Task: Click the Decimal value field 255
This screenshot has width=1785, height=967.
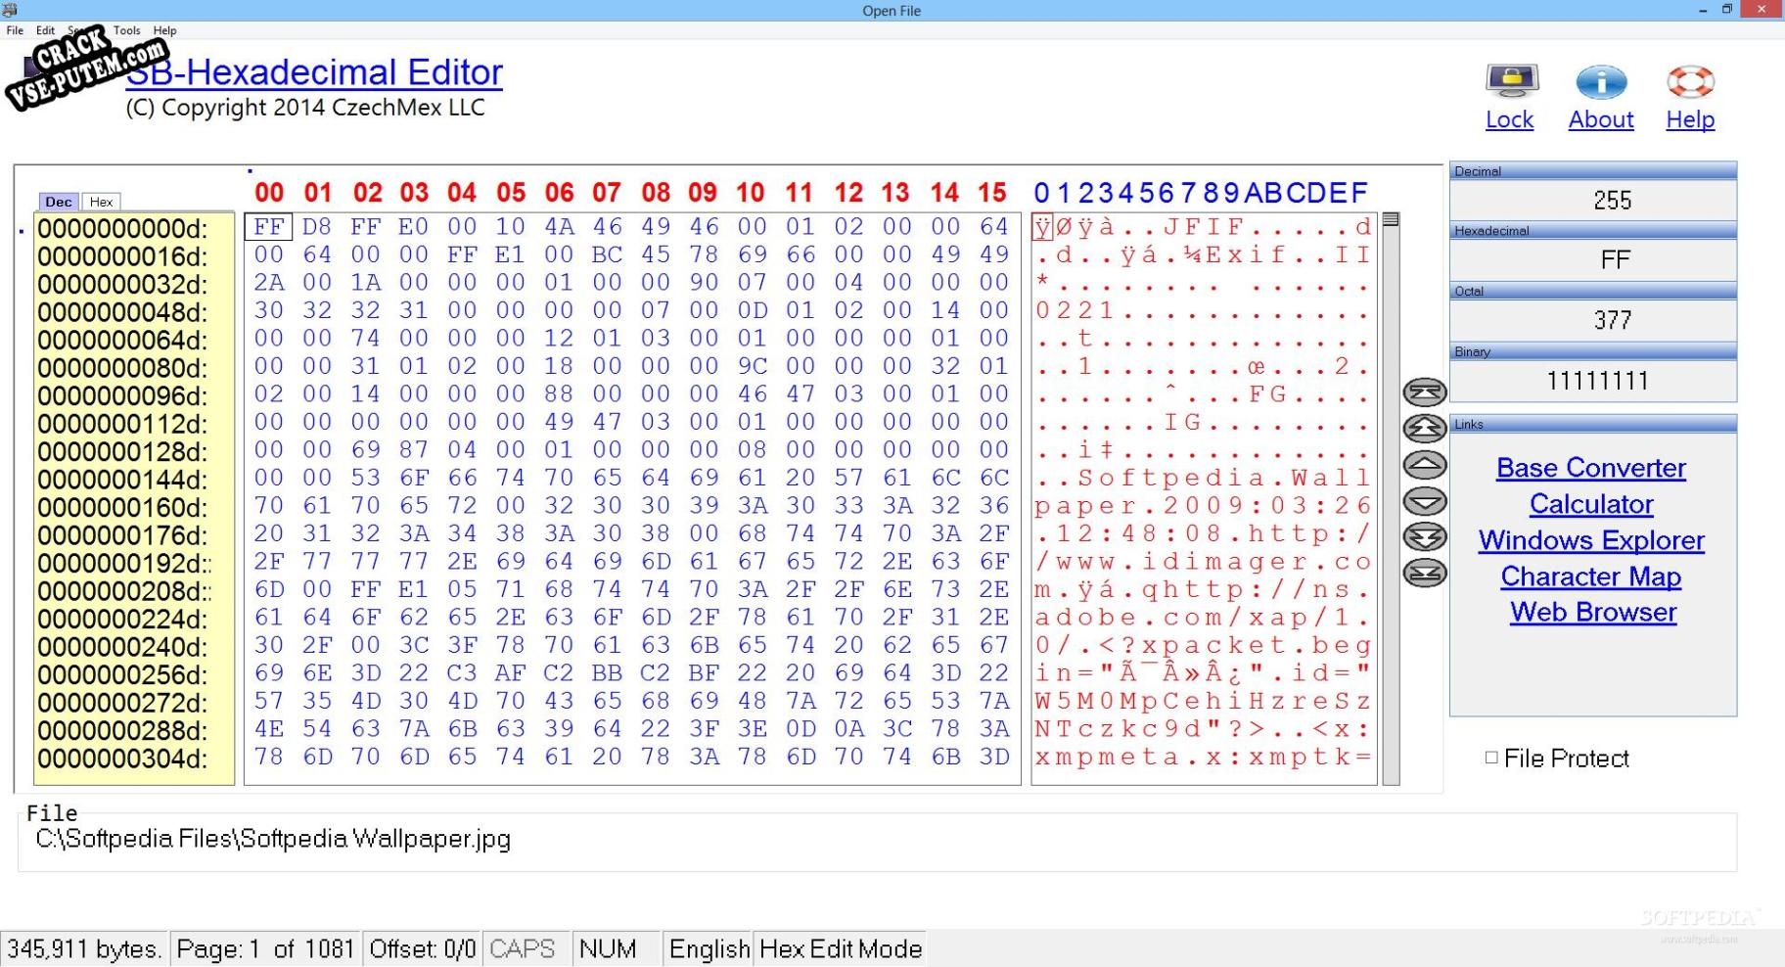Action: 1593,201
